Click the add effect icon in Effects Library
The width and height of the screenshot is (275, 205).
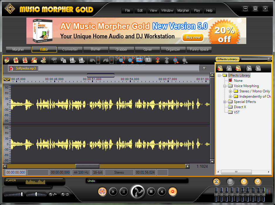coord(220,68)
